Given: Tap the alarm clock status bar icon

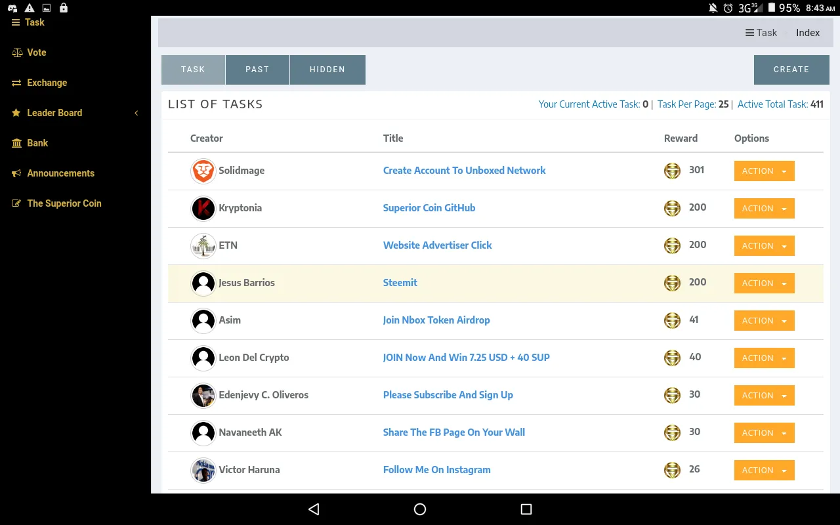Looking at the screenshot, I should click(x=728, y=8).
